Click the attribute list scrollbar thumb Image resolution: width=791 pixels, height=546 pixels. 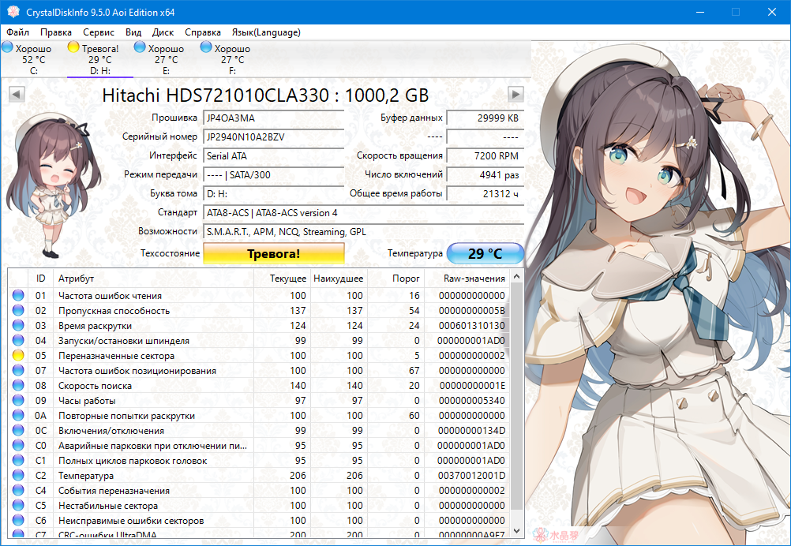[516, 396]
